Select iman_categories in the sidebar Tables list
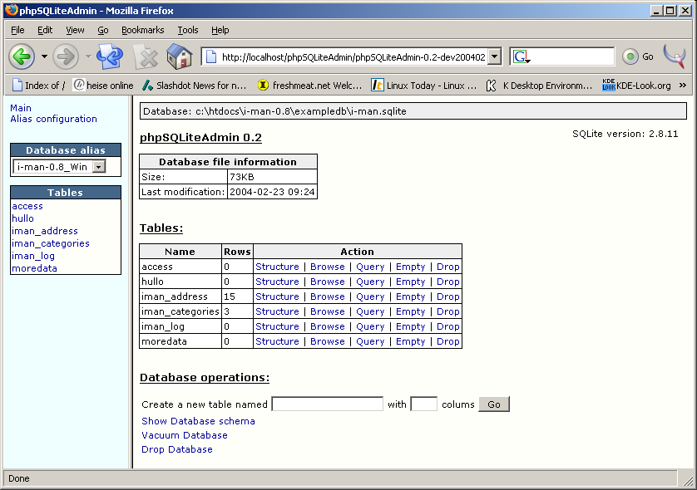Image resolution: width=697 pixels, height=490 pixels. point(51,243)
